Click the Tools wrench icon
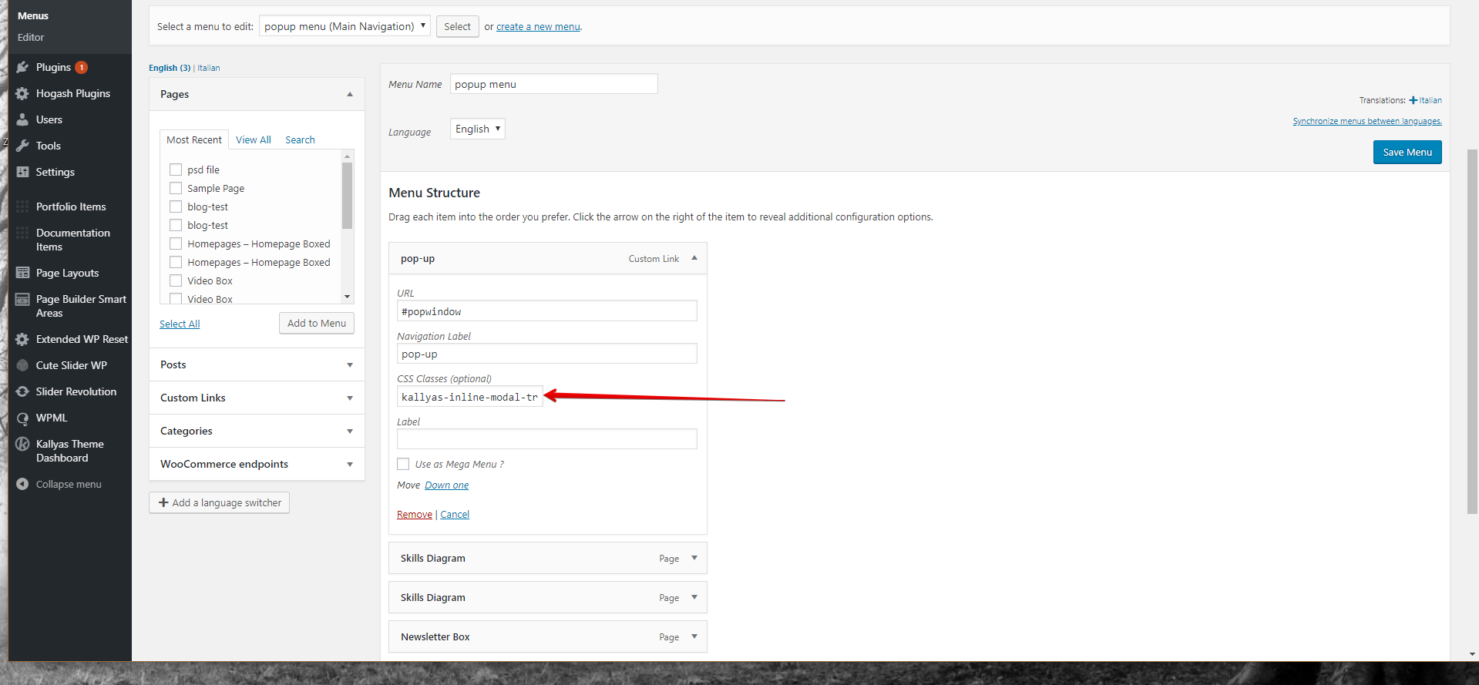This screenshot has height=685, width=1479. pyautogui.click(x=22, y=146)
